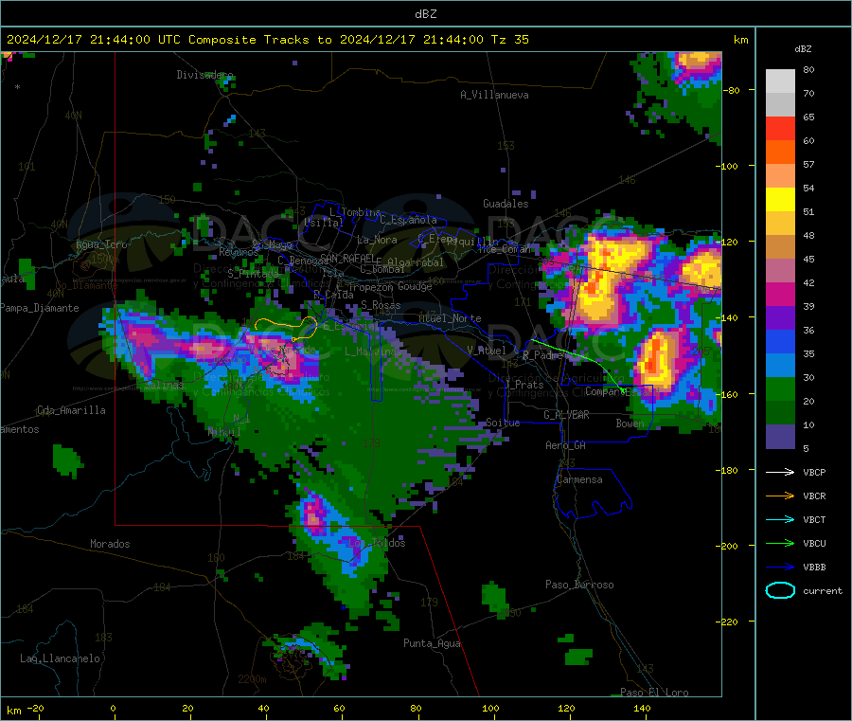
Task: Click the dBZ title at the top
Action: click(425, 14)
